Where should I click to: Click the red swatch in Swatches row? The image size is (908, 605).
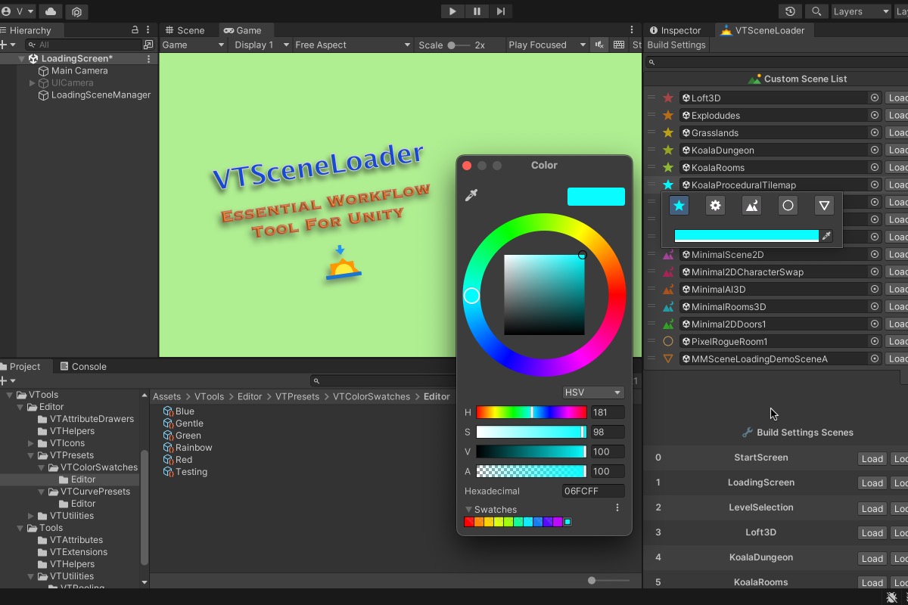tap(469, 522)
